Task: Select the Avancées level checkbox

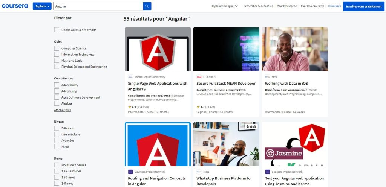Action: 57,141
